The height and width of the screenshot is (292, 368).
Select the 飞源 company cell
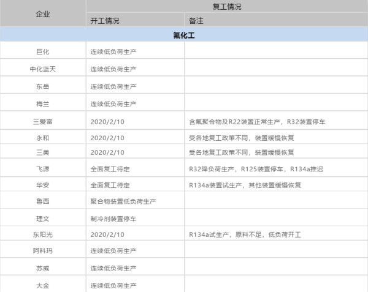tap(43, 169)
